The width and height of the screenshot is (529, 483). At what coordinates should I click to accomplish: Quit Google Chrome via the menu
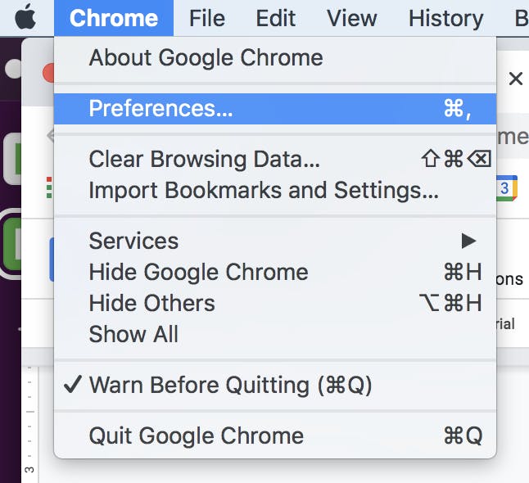pyautogui.click(x=197, y=436)
